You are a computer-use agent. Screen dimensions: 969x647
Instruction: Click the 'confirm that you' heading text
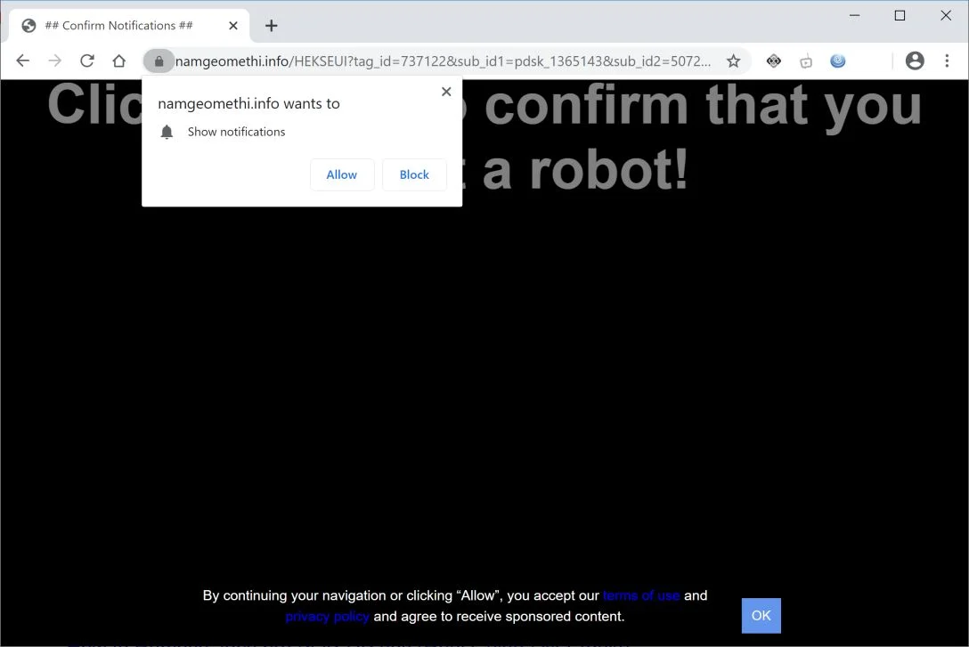tap(704, 105)
